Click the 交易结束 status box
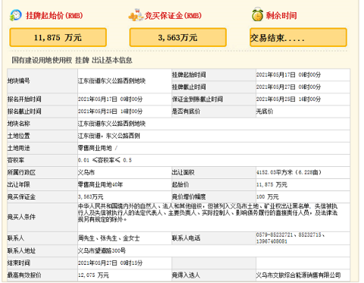Image resolution: width=364 pixels, height=283 pixels. (x=298, y=37)
